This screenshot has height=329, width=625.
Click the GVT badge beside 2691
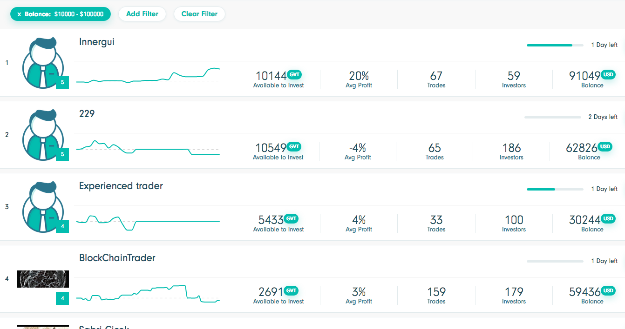click(x=291, y=290)
